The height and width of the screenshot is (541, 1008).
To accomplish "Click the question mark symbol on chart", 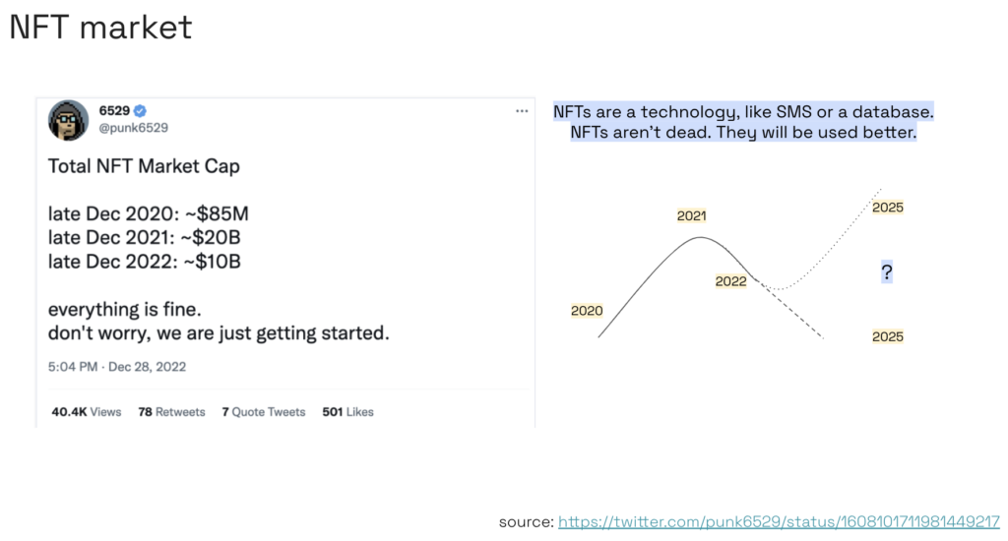I will (x=887, y=271).
